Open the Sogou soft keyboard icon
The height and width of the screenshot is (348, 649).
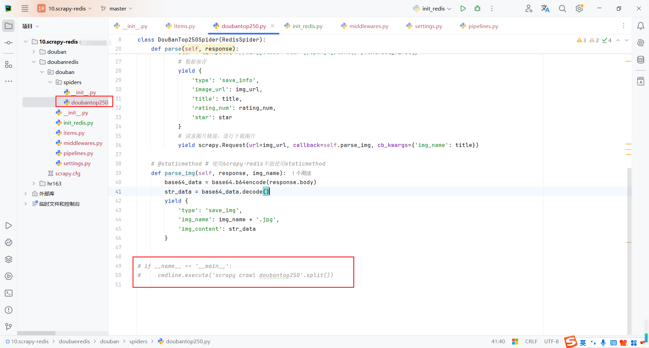[x=614, y=343]
